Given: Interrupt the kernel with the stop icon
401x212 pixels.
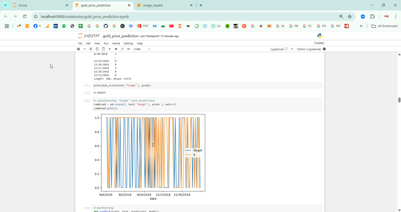Looking at the screenshot, I should click(x=116, y=49).
